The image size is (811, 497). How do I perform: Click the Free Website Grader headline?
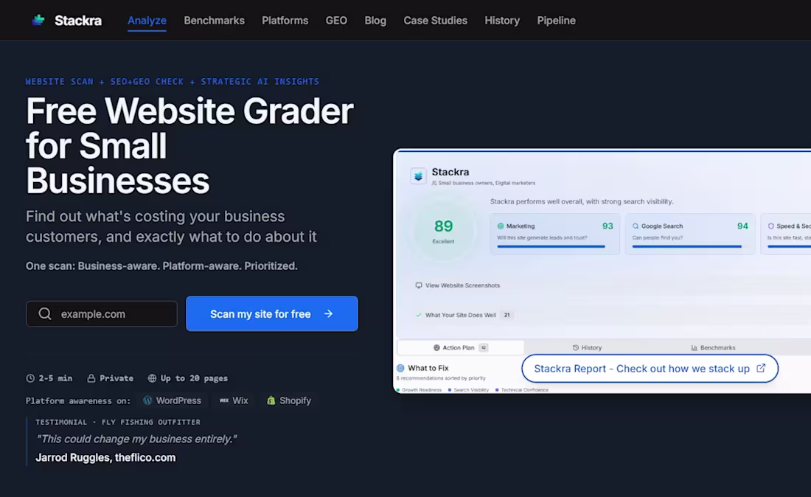click(x=189, y=146)
